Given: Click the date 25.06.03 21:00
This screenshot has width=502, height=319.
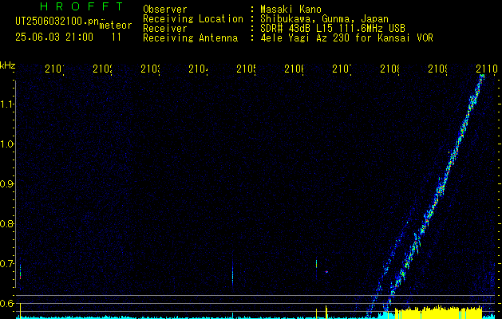Looking at the screenshot, I should pos(54,37).
